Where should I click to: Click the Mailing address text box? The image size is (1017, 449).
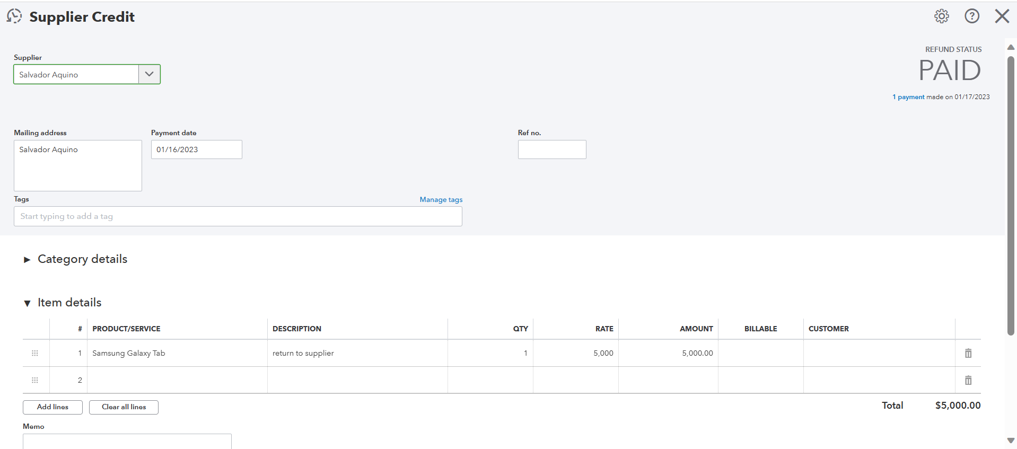pyautogui.click(x=77, y=165)
